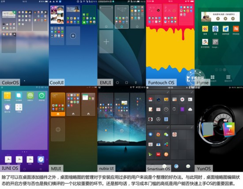The height and width of the screenshot is (189, 243).
Task: Play music in the Flyme player widget
Action: [x=225, y=19]
